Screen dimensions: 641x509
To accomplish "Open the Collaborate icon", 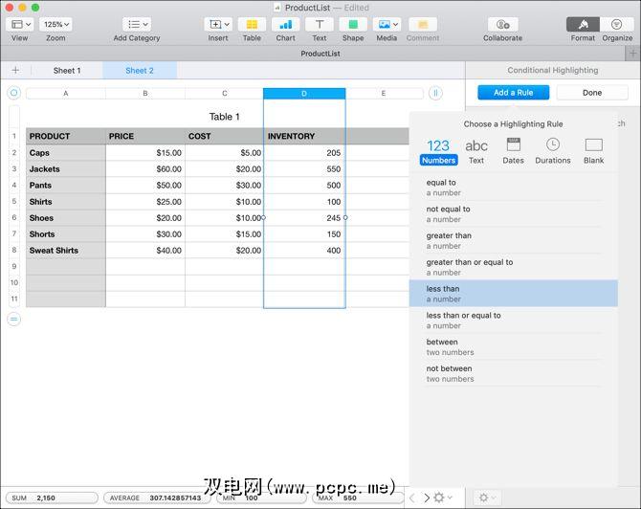I will (x=502, y=25).
